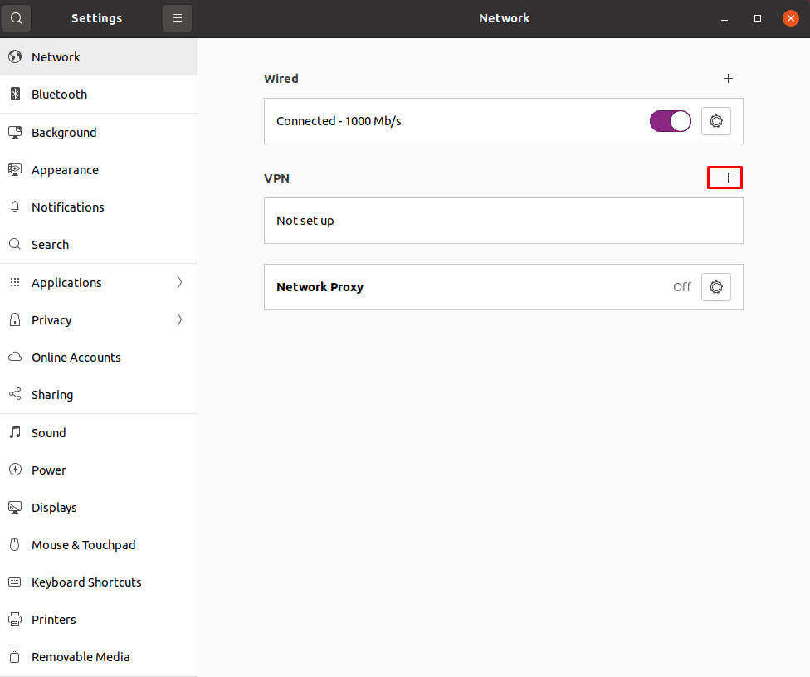The height and width of the screenshot is (677, 810).
Task: Click the Sound music note icon
Action: point(15,433)
